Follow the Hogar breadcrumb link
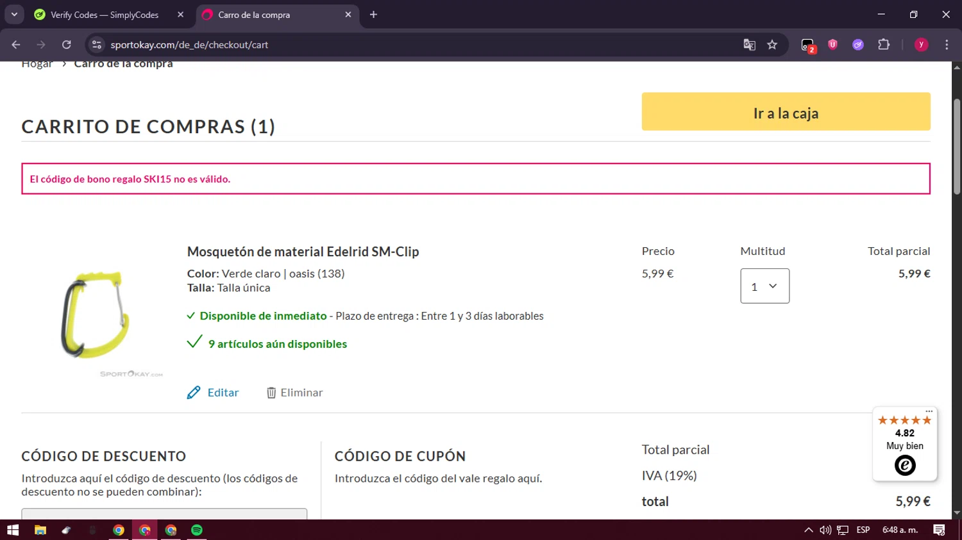Screen dimensions: 962x540 (37, 63)
